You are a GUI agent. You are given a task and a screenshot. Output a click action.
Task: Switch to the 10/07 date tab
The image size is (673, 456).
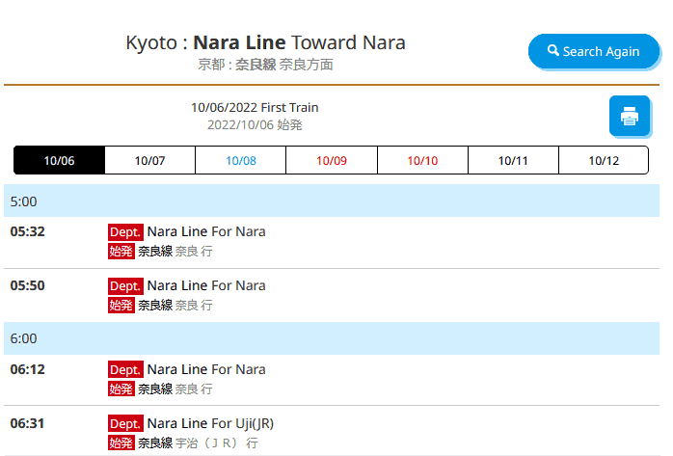(x=149, y=160)
